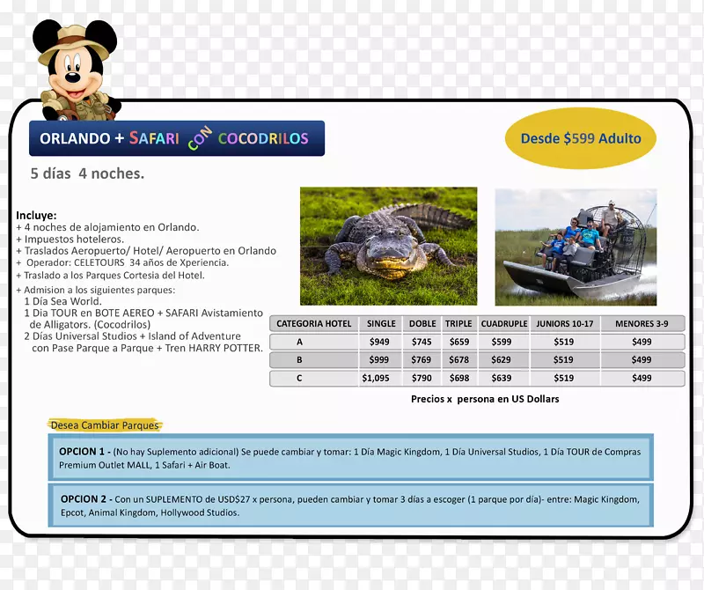Click the '$949' single price in row A
The width and height of the screenshot is (704, 590).
click(x=379, y=342)
